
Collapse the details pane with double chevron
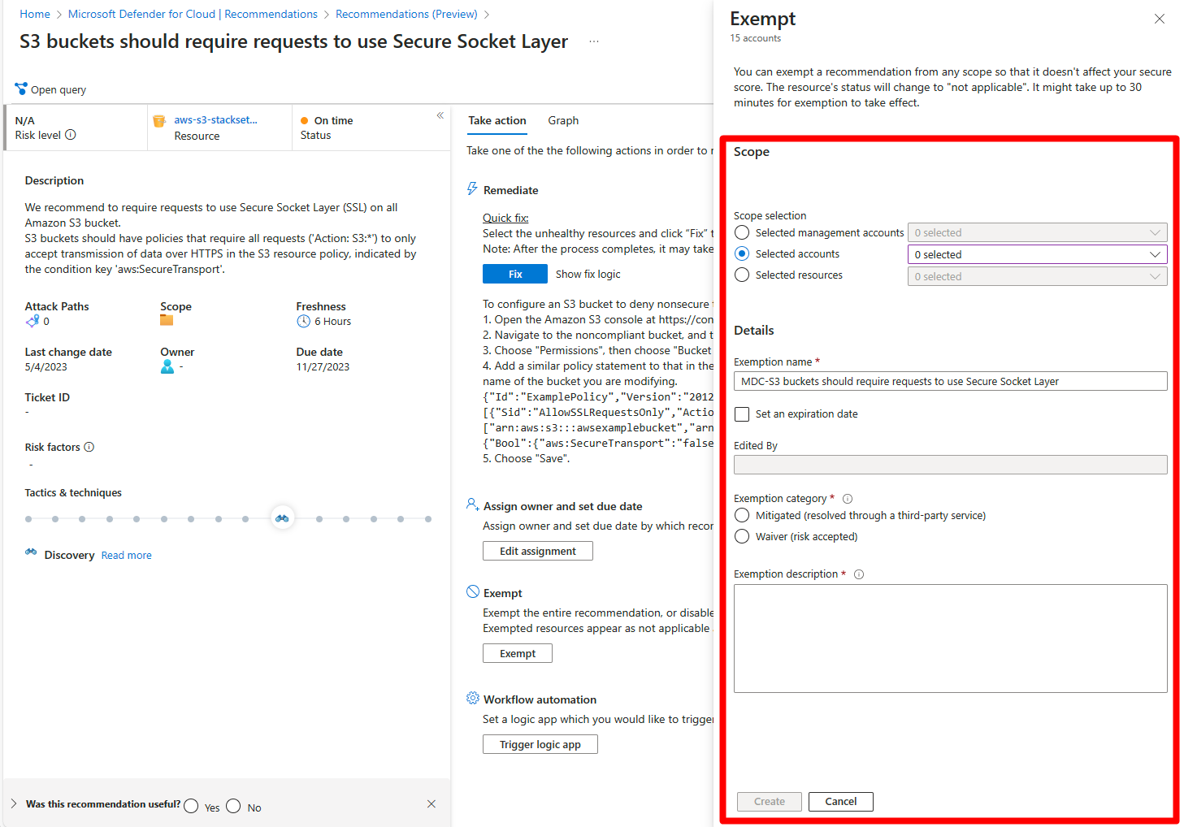[440, 115]
